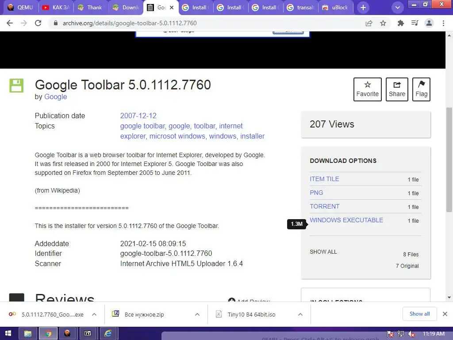Open the downloaded Tiny10 B4 64bit.iso
This screenshot has width=453, height=340.
pyautogui.click(x=246, y=315)
